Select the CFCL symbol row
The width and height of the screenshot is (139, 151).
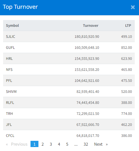(69, 135)
